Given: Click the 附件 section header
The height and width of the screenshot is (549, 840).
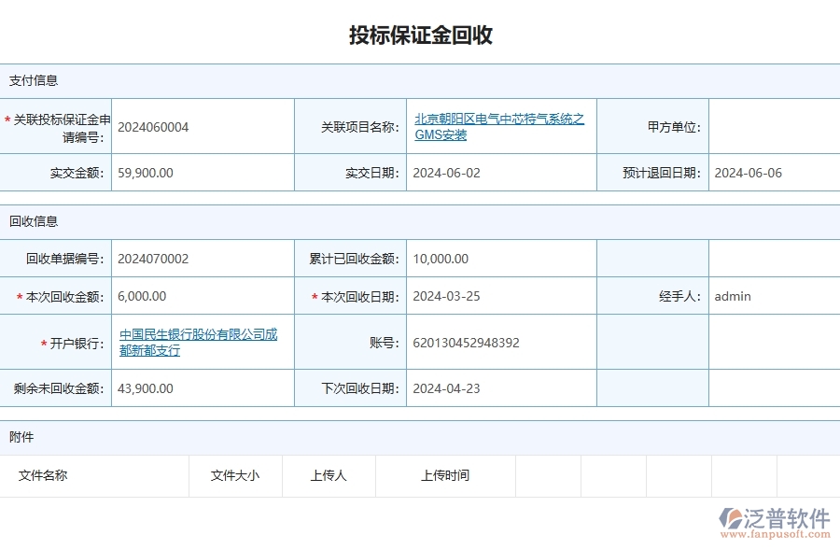Looking at the screenshot, I should [x=19, y=437].
